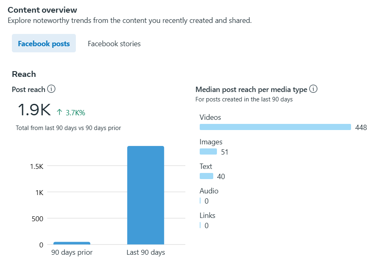
Task: Click the 3.7K% increase indicator
Action: [75, 113]
